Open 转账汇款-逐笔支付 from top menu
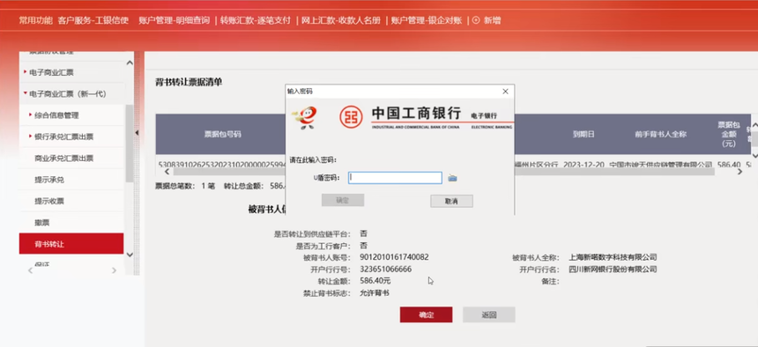758x347 pixels. (x=256, y=20)
